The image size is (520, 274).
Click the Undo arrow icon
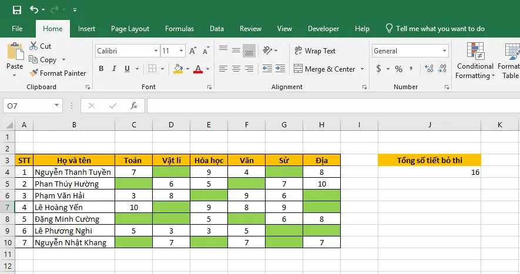click(34, 9)
